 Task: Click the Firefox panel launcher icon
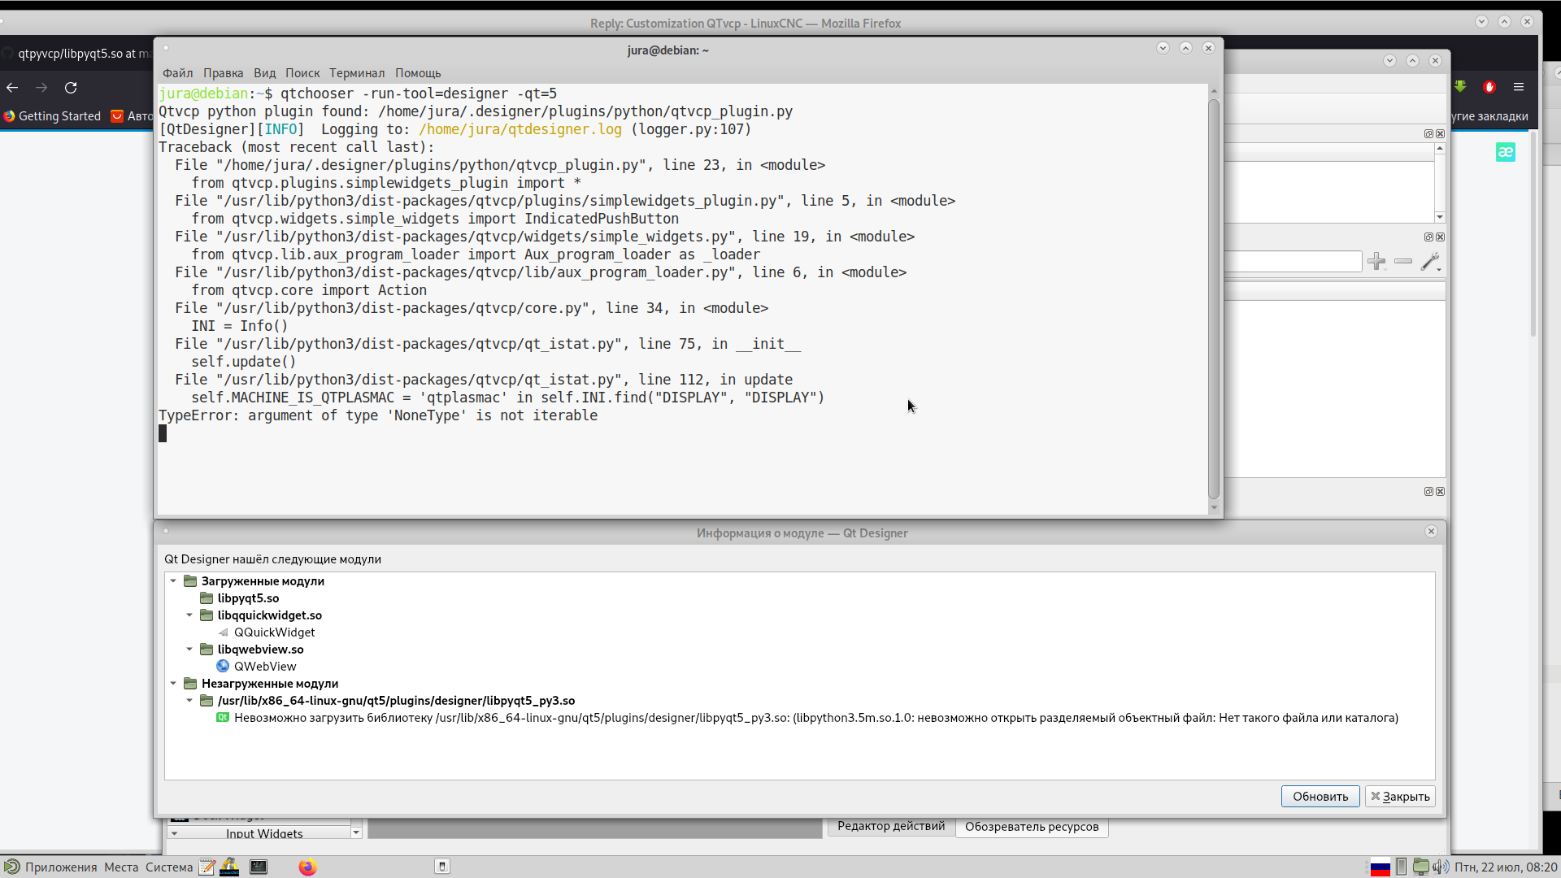tap(307, 867)
